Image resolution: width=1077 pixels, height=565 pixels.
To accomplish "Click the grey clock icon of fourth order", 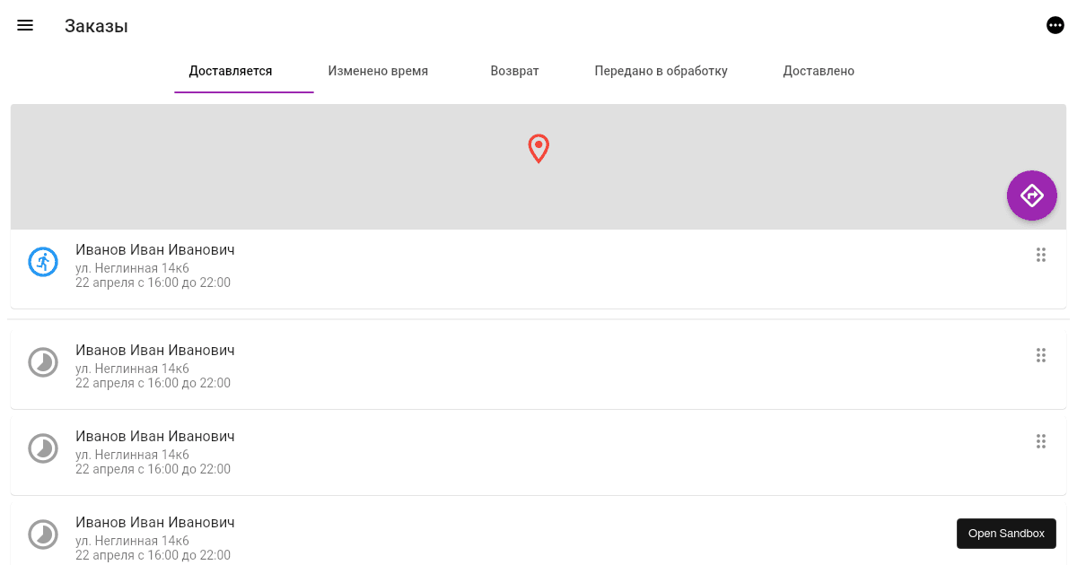I will pyautogui.click(x=43, y=535).
